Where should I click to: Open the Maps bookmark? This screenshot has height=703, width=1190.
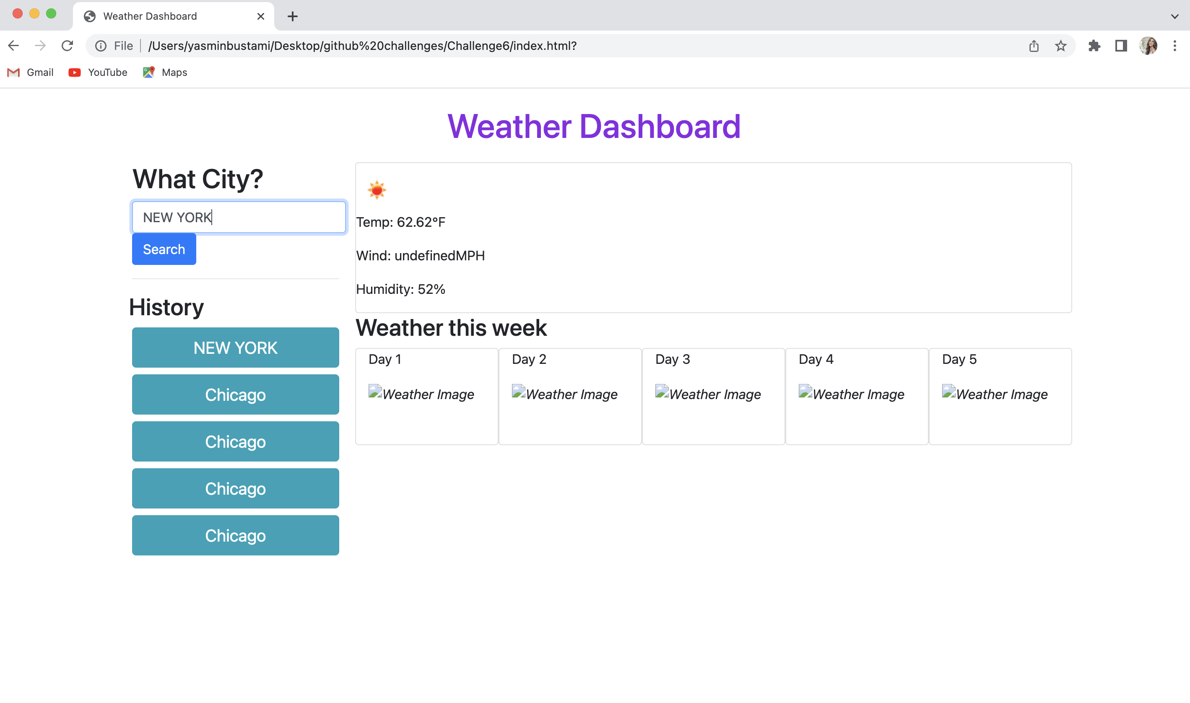point(165,73)
